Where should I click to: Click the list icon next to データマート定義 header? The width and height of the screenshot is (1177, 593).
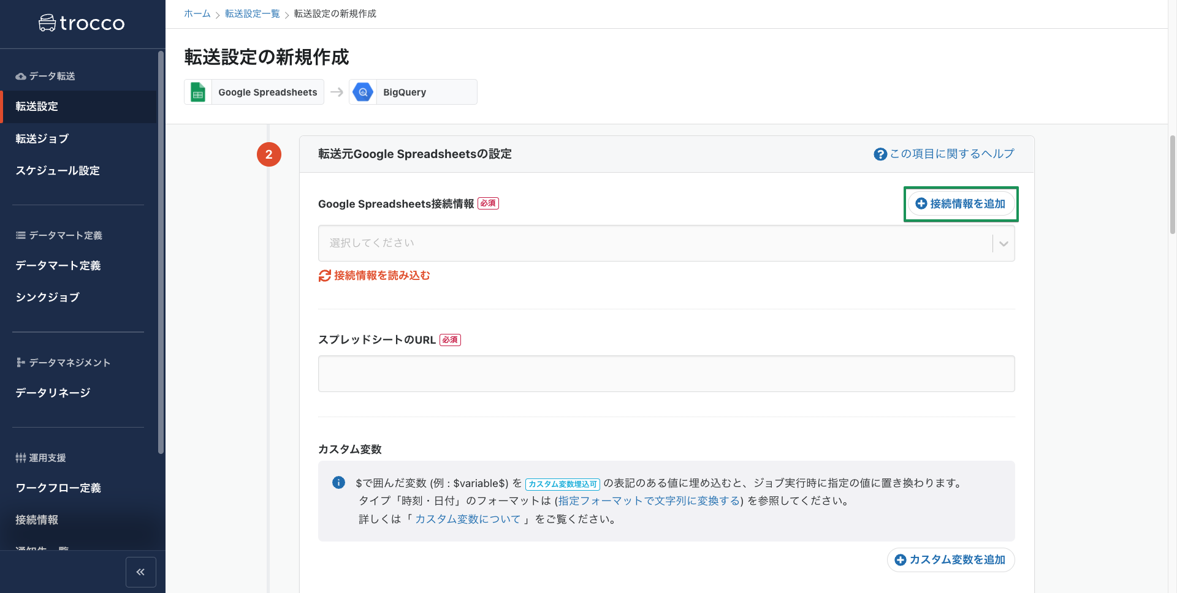coord(21,235)
